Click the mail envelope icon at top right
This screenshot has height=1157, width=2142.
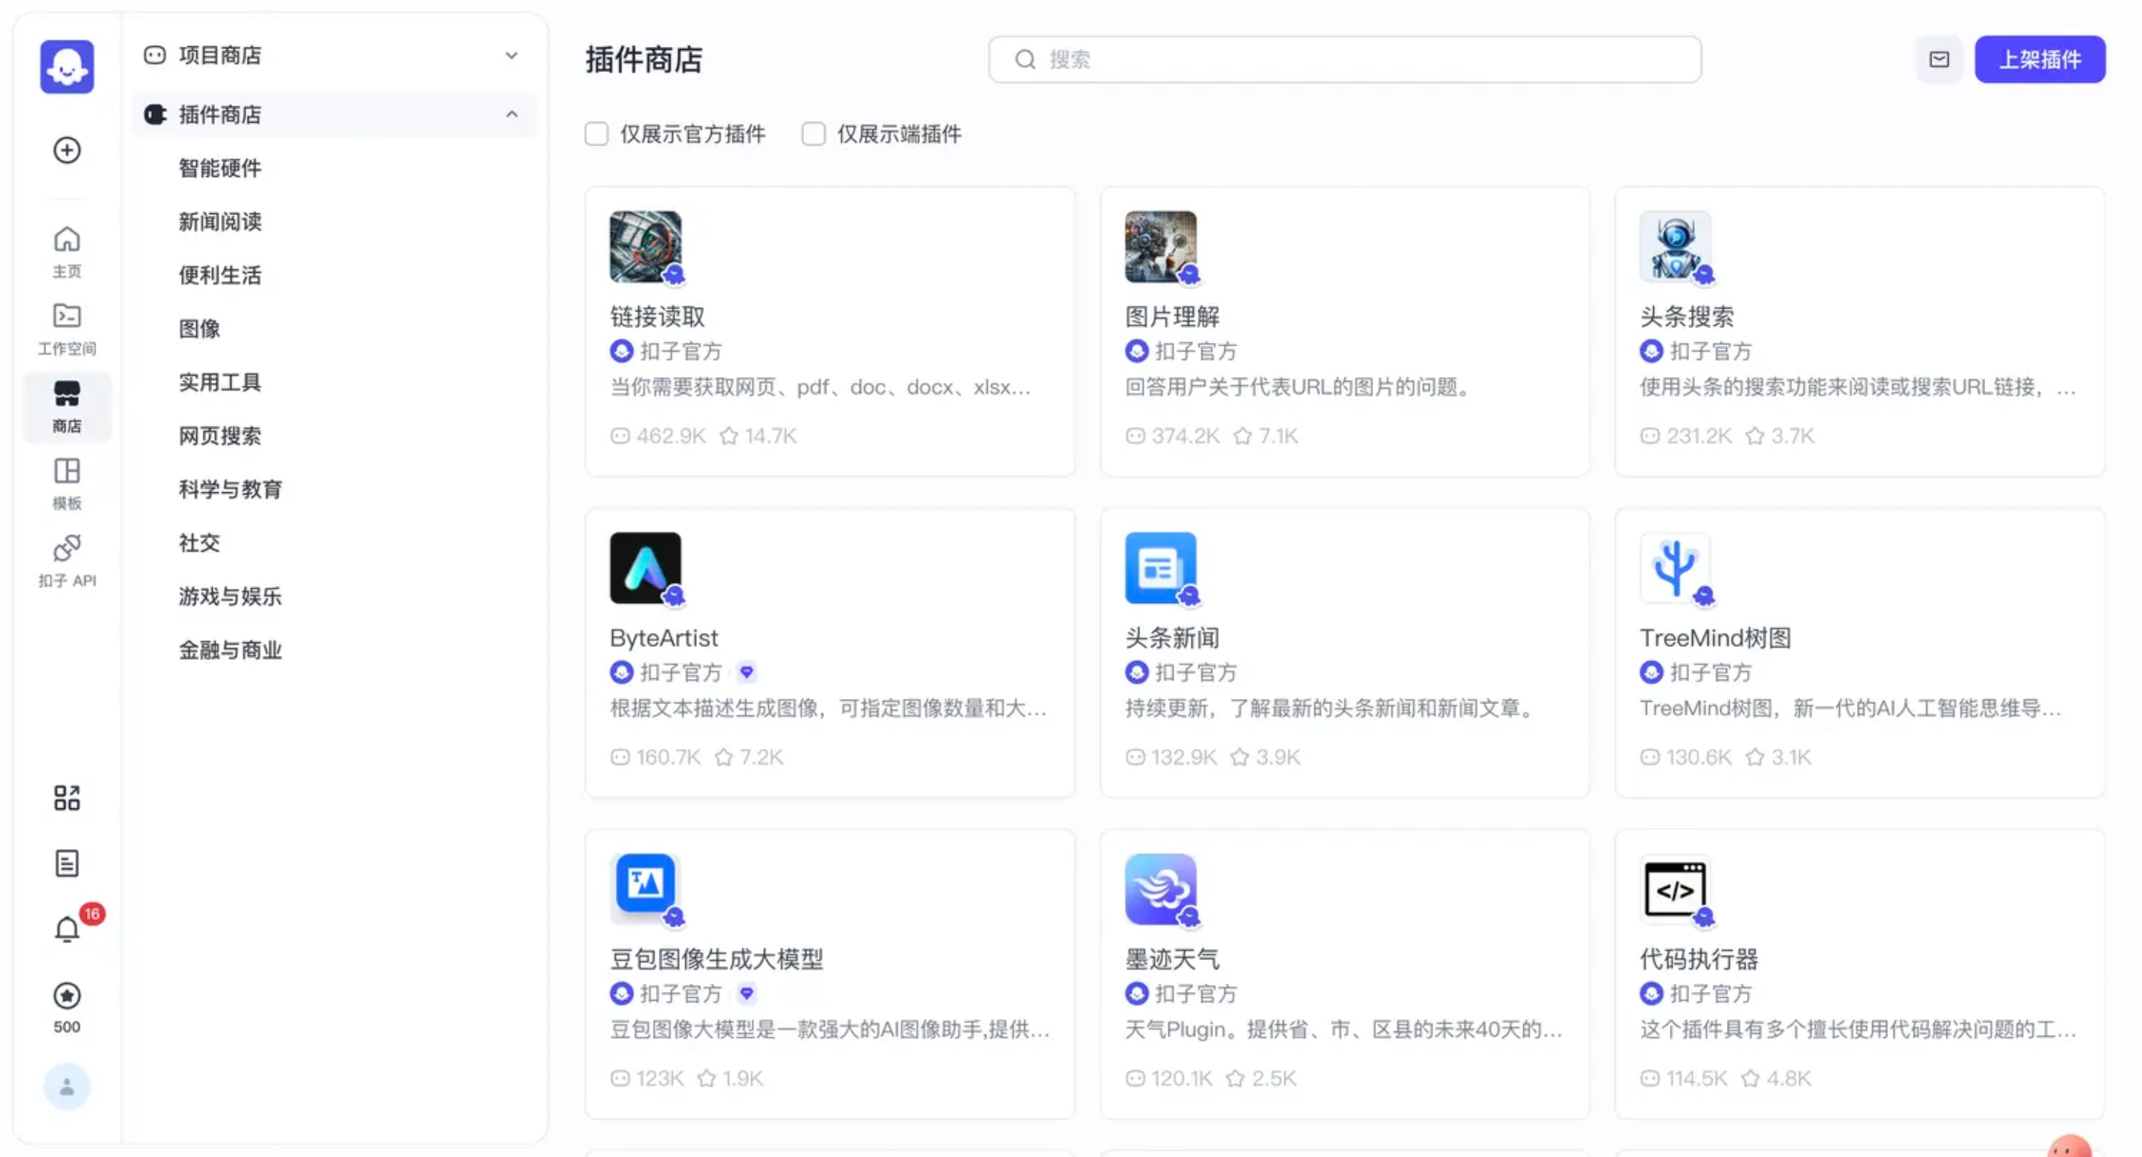pyautogui.click(x=1938, y=59)
